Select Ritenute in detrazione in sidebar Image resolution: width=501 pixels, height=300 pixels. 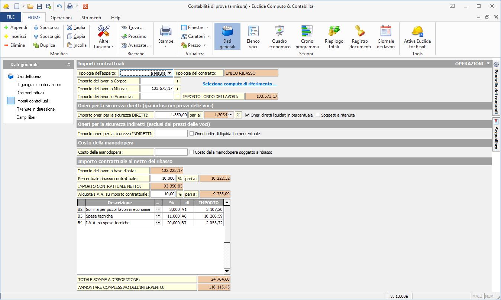(x=35, y=109)
